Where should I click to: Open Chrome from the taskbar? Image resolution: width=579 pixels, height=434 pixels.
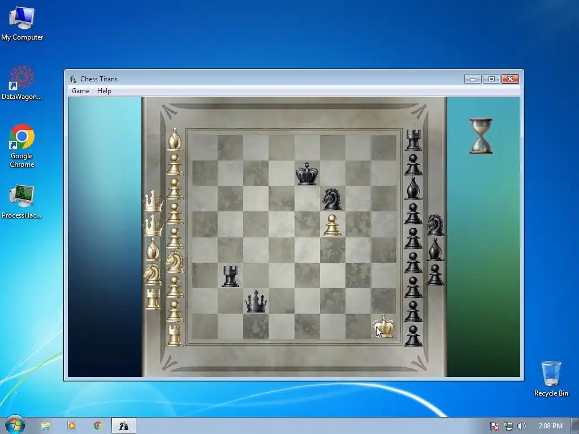pyautogui.click(x=97, y=426)
